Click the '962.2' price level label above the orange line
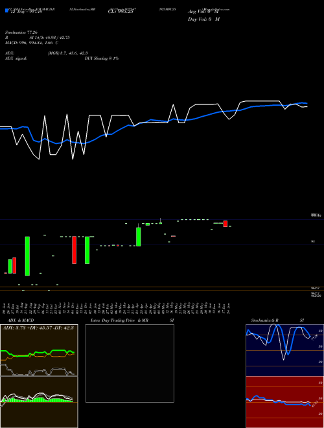 coord(314,288)
